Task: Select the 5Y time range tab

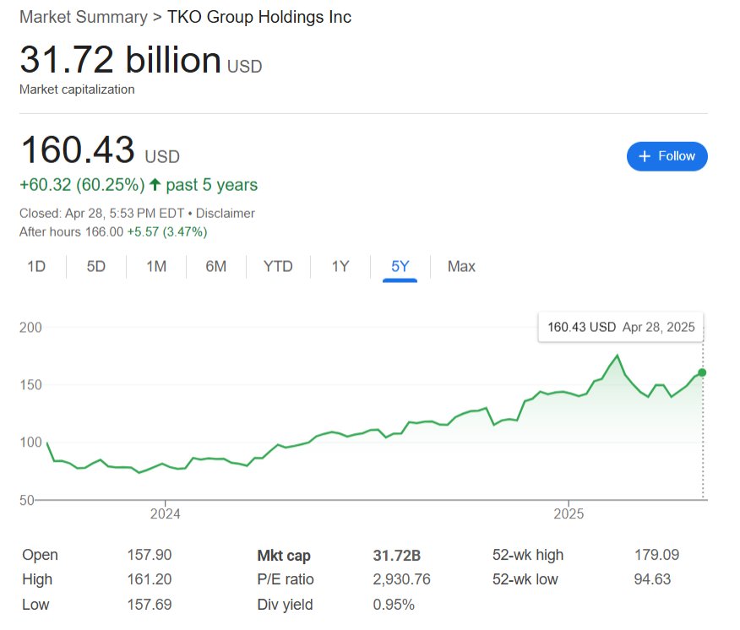Action: pos(400,267)
